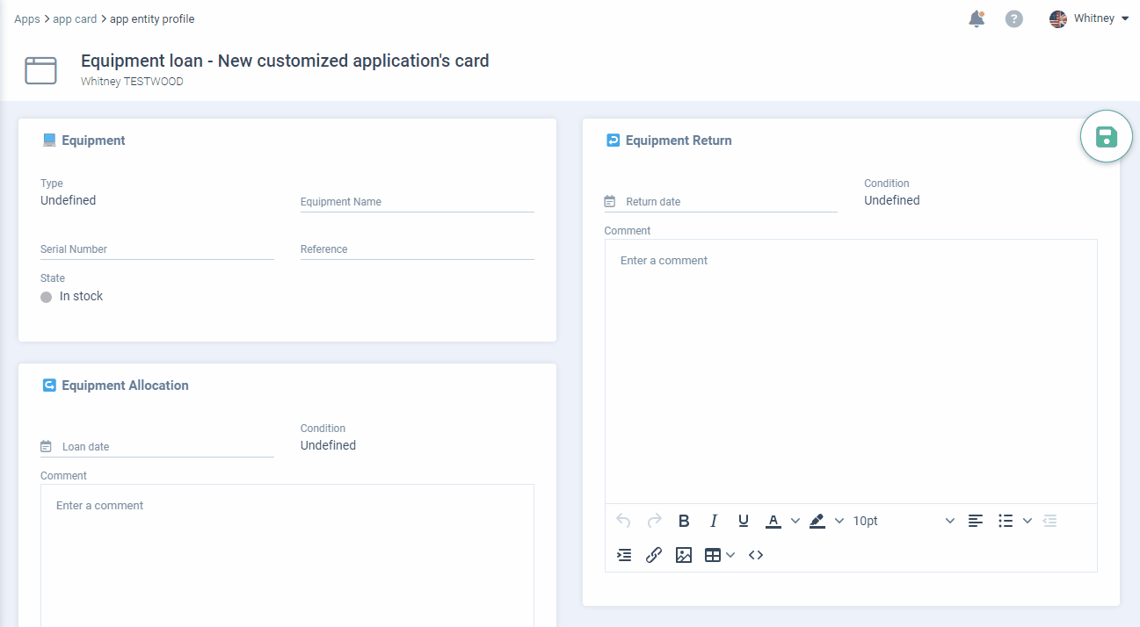Viewport: 1140px width, 627px height.
Task: Go to app card in the breadcrumb
Action: coord(75,18)
